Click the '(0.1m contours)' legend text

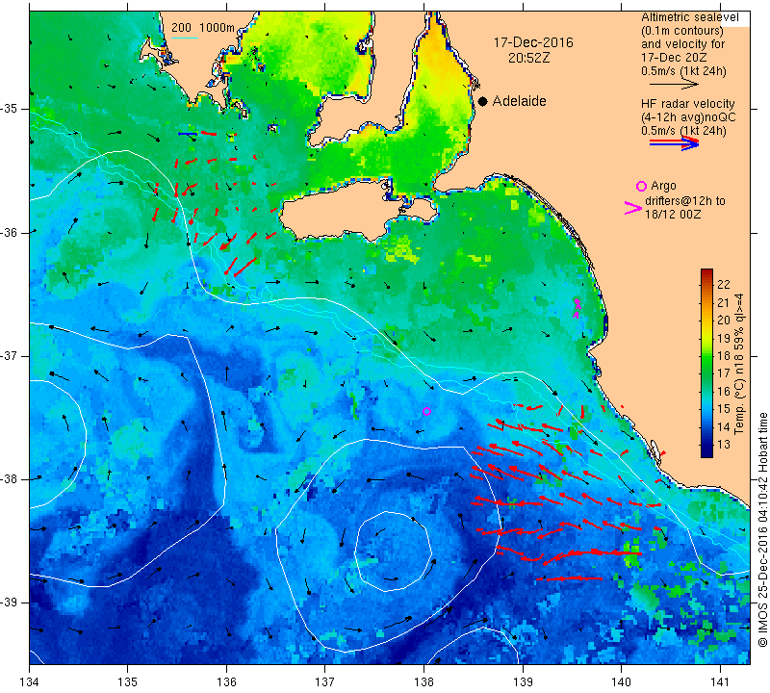point(682,31)
